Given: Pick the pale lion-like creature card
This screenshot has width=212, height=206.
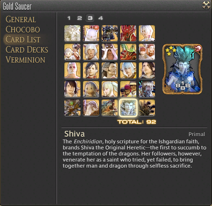Looking at the screenshot, I should click(72, 33).
